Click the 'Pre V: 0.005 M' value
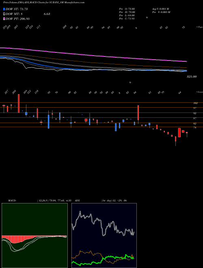The image size is (203, 268). coord(161,12)
